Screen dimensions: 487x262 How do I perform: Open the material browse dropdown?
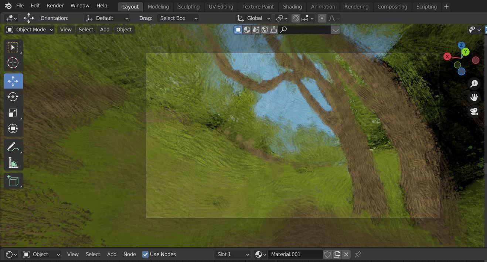pyautogui.click(x=261, y=254)
